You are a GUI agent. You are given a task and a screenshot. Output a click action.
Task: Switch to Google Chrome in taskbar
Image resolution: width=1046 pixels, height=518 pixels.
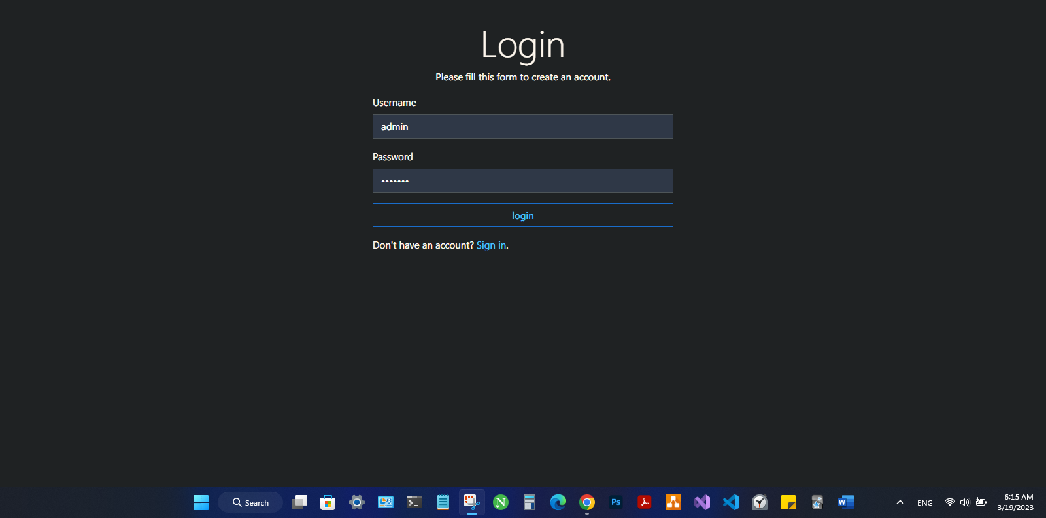(x=587, y=502)
